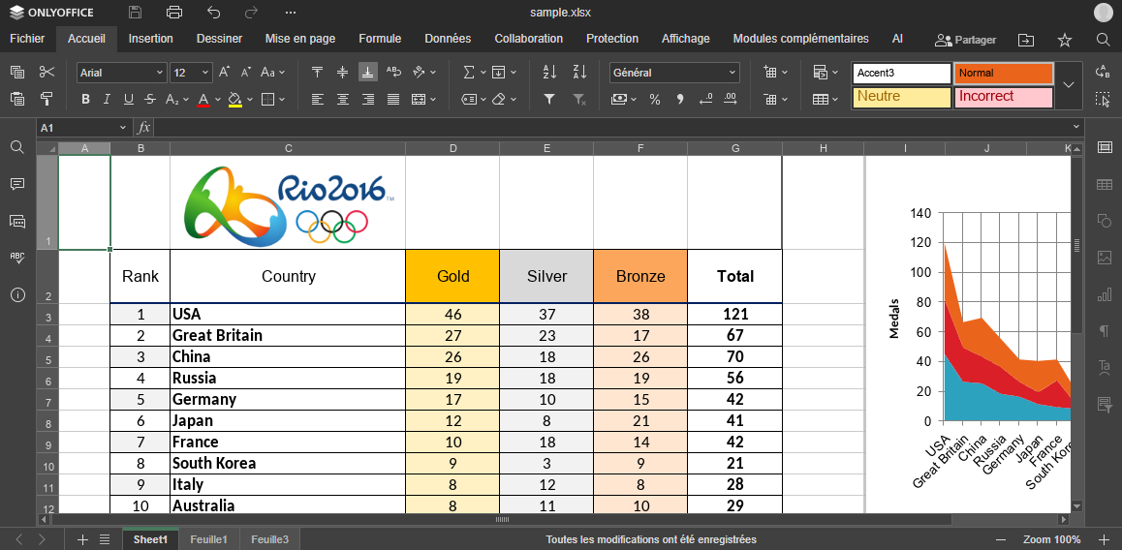Image resolution: width=1122 pixels, height=550 pixels.
Task: Apply the Incorrect cell style
Action: (1003, 97)
